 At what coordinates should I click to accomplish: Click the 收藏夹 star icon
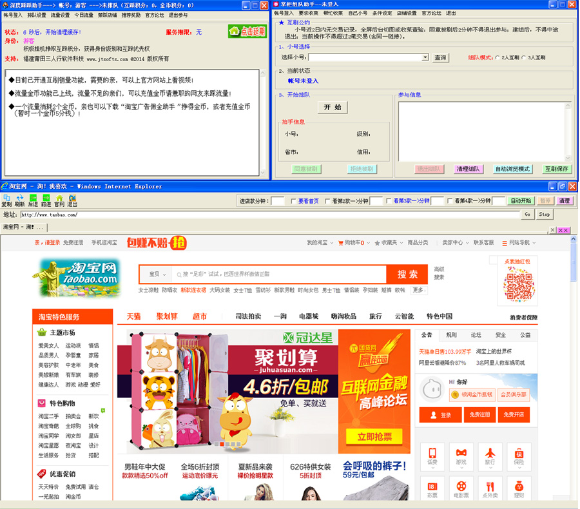(x=377, y=243)
